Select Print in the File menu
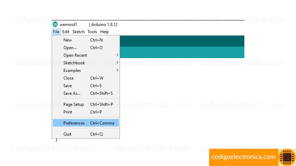The height and width of the screenshot is (166, 296). coord(86,112)
